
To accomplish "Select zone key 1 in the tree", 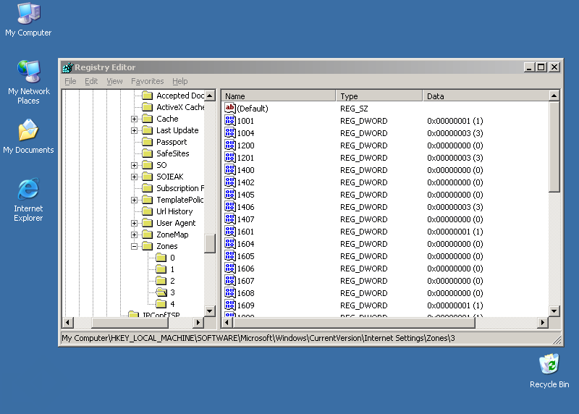I will point(172,269).
